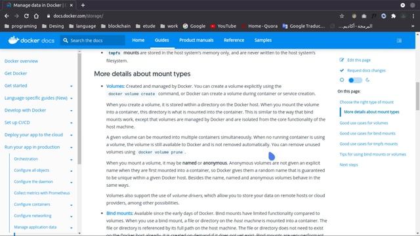This screenshot has height=236, width=420.
Task: Jump to Tips for using bind mounts or volumes
Action: click(x=373, y=154)
